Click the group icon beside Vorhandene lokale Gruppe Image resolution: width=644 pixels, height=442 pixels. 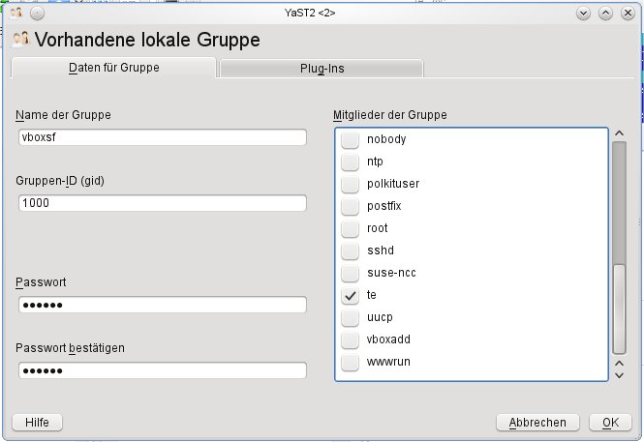21,40
